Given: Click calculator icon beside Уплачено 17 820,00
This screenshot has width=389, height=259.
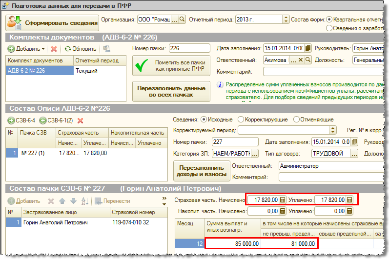Looking at the screenshot, I should click(x=349, y=199).
